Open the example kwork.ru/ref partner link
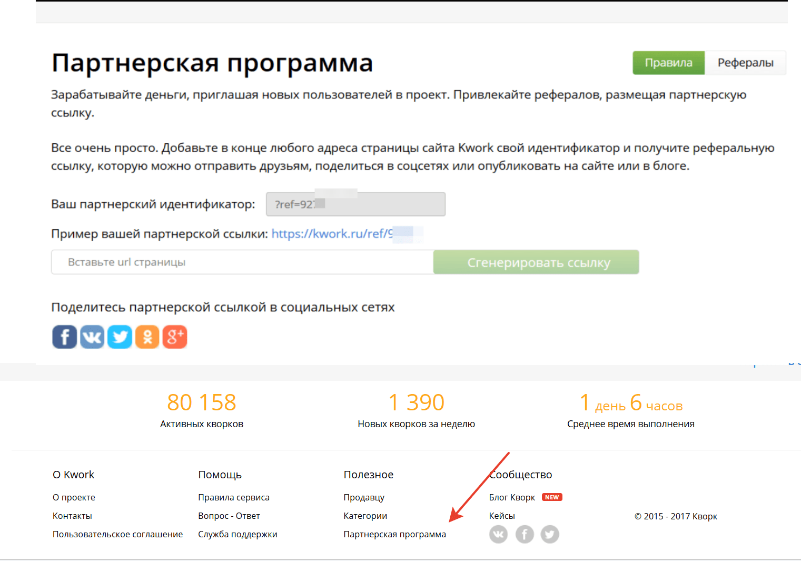The width and height of the screenshot is (801, 561). point(332,234)
